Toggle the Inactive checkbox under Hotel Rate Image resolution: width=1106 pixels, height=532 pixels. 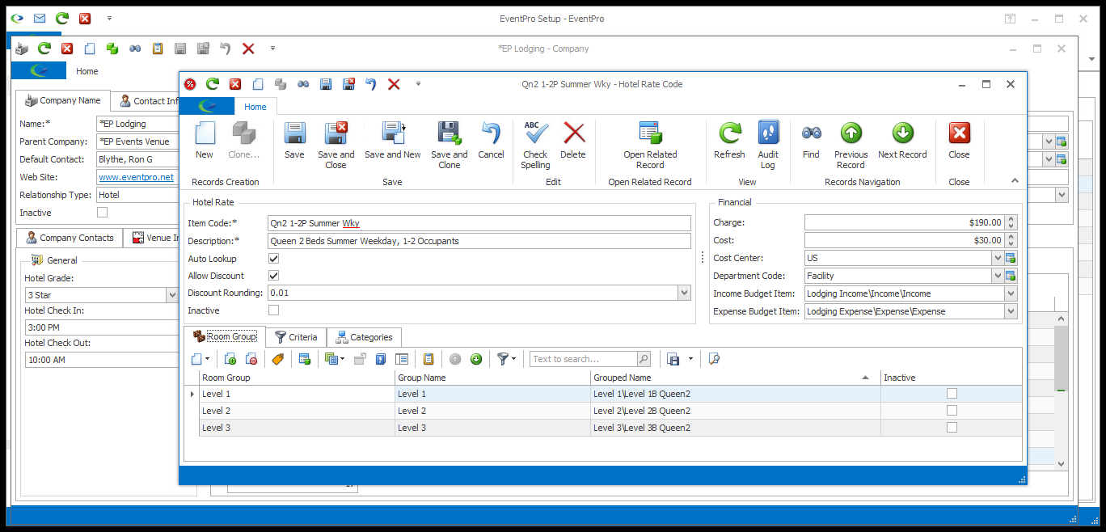click(x=273, y=310)
